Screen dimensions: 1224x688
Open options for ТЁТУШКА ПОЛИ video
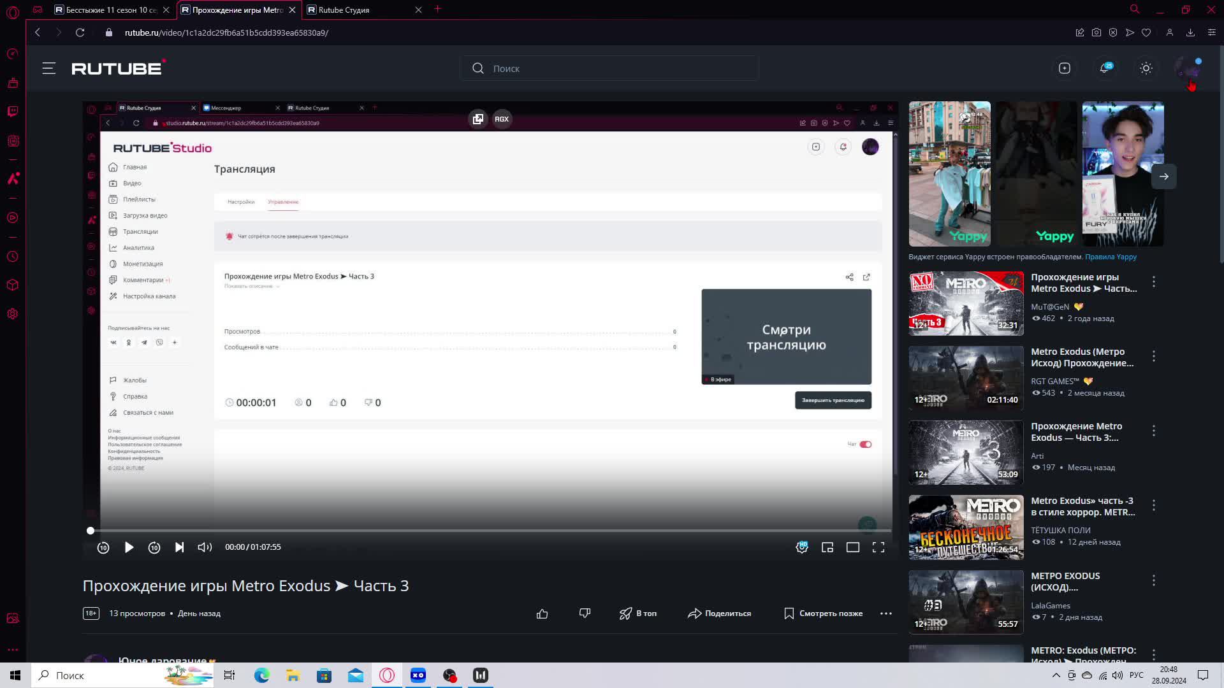coord(1154,505)
